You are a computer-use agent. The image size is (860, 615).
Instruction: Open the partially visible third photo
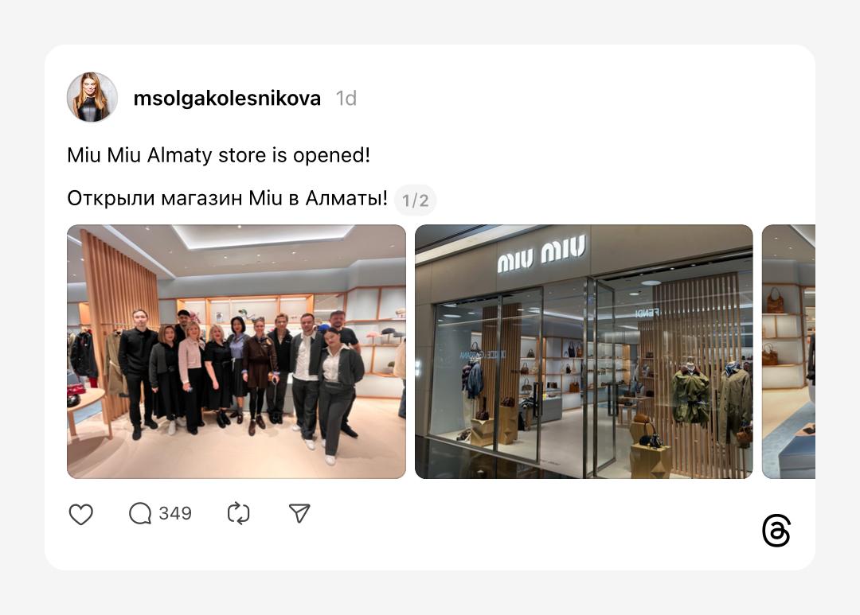[x=788, y=352]
